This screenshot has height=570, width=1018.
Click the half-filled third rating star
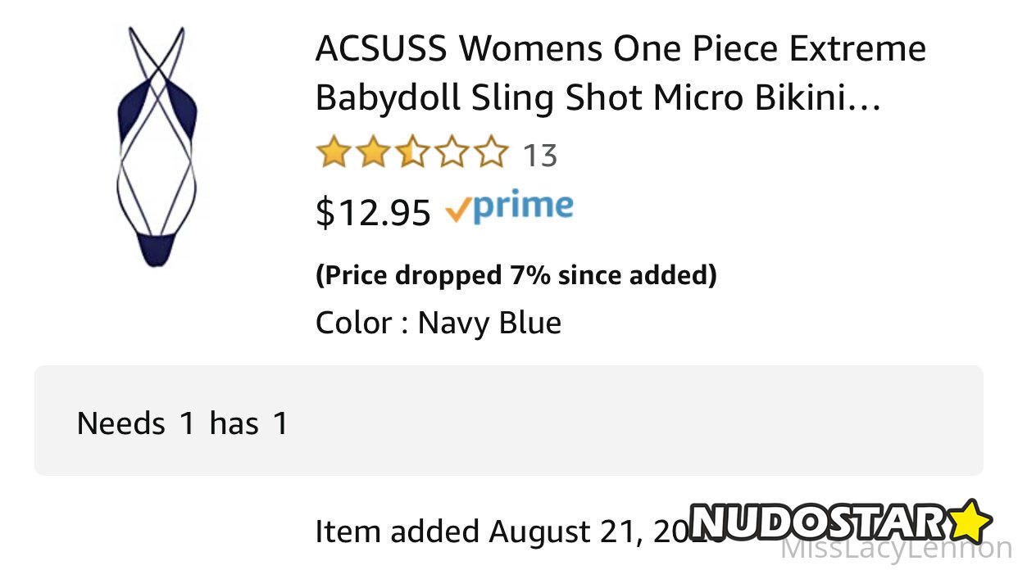coord(411,154)
